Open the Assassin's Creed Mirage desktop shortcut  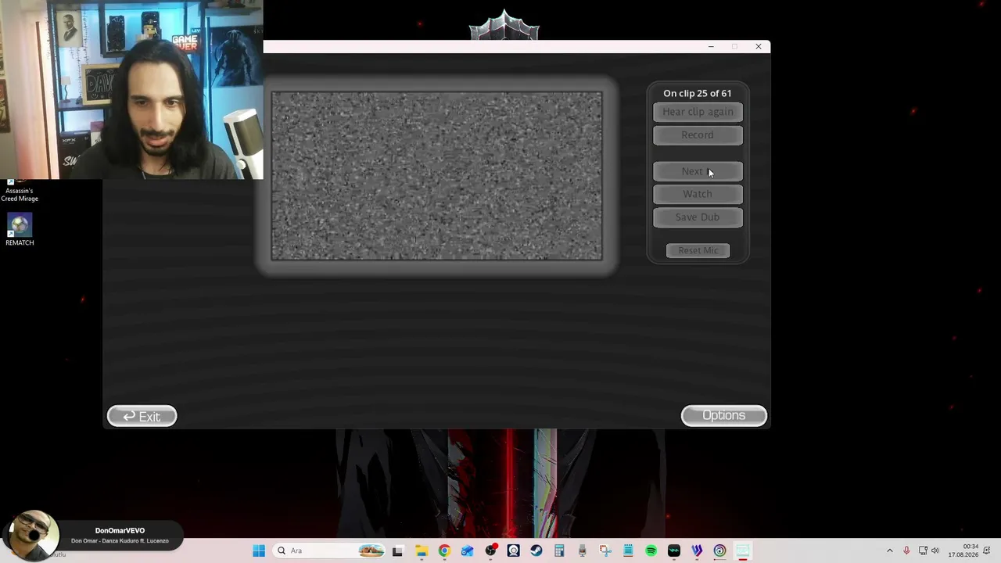click(x=20, y=190)
